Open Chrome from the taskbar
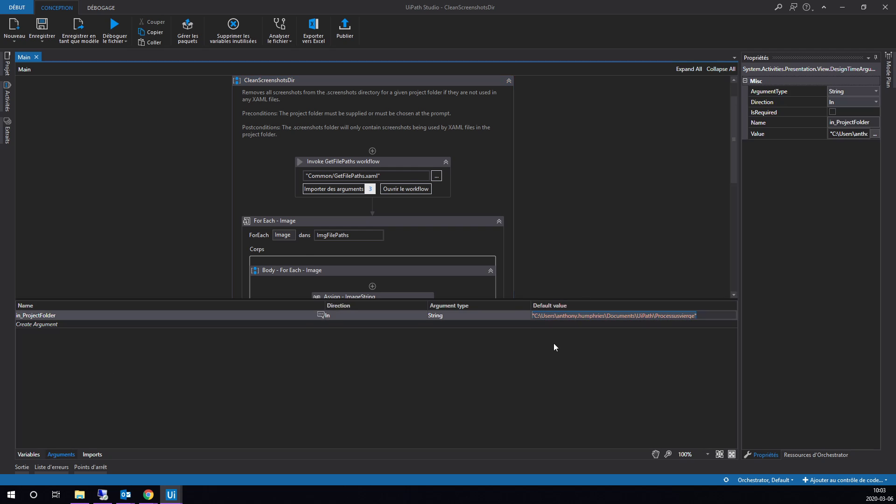 (148, 495)
